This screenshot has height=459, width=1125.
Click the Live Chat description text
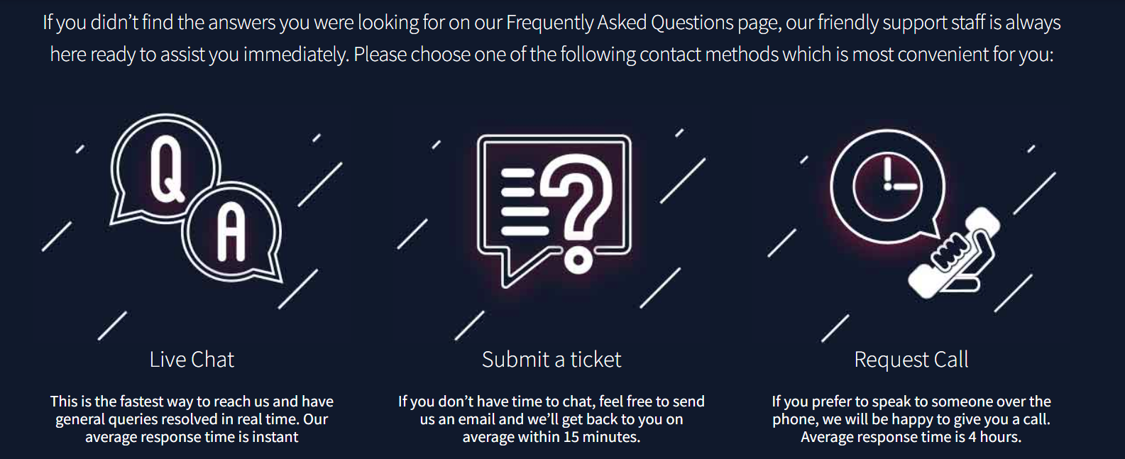(x=192, y=419)
